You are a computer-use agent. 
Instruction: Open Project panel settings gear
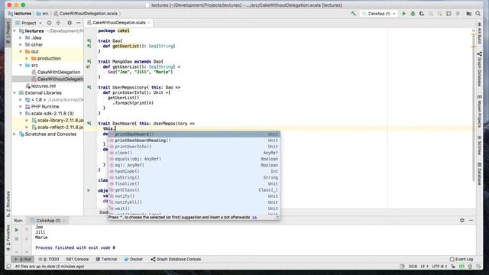click(x=70, y=23)
